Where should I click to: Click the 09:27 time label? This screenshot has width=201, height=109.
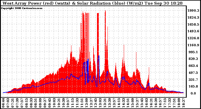click(x=45, y=103)
